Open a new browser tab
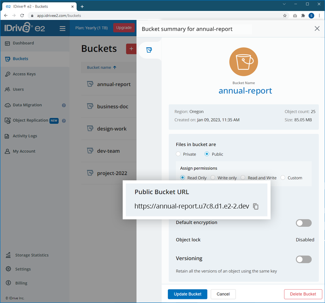This screenshot has width=325, height=303. [82, 6]
